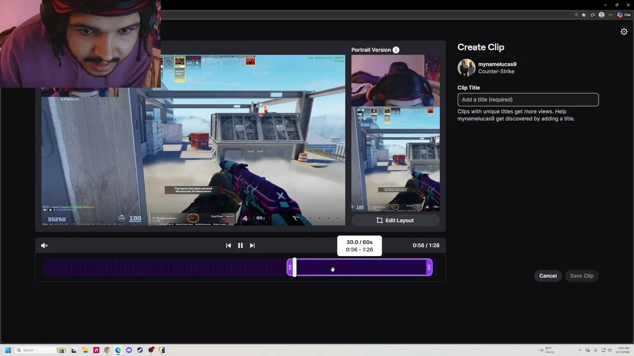
Task: Click the dark unselected part of the timeline
Action: [165, 267]
